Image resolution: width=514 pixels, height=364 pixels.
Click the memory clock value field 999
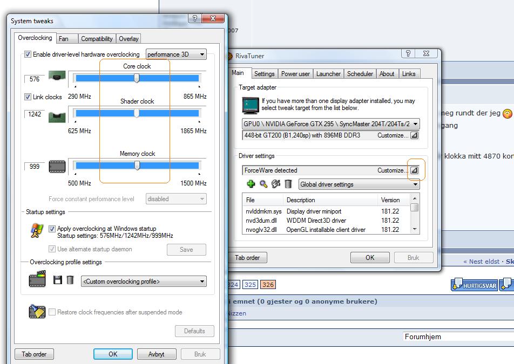pos(35,167)
